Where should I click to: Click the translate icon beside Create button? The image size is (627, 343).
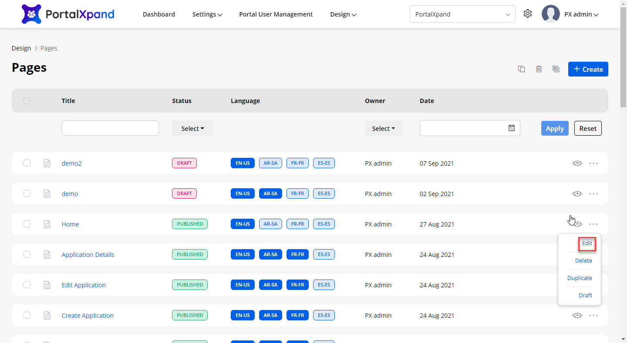coord(556,69)
